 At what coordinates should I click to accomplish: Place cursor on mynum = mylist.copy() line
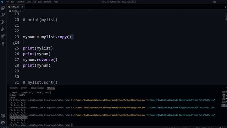[47, 37]
